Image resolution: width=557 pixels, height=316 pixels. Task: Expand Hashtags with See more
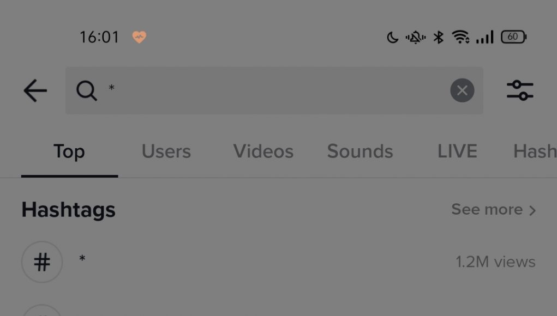[x=493, y=210]
